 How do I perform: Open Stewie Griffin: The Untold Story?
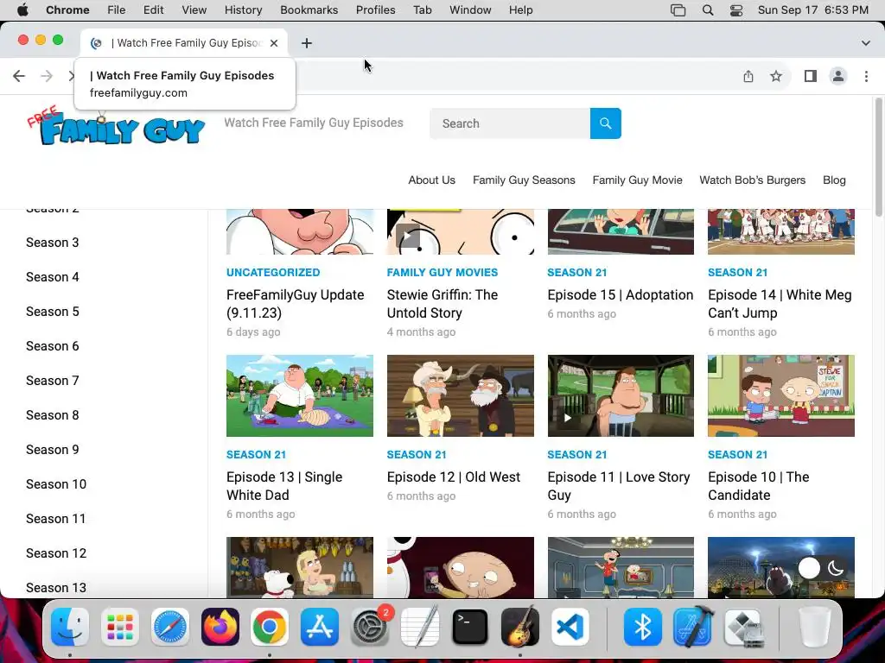tap(442, 304)
